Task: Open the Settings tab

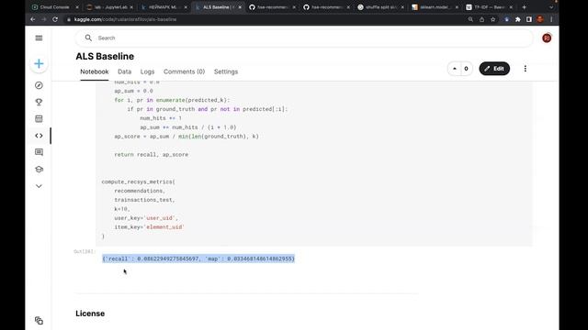Action: click(x=226, y=71)
